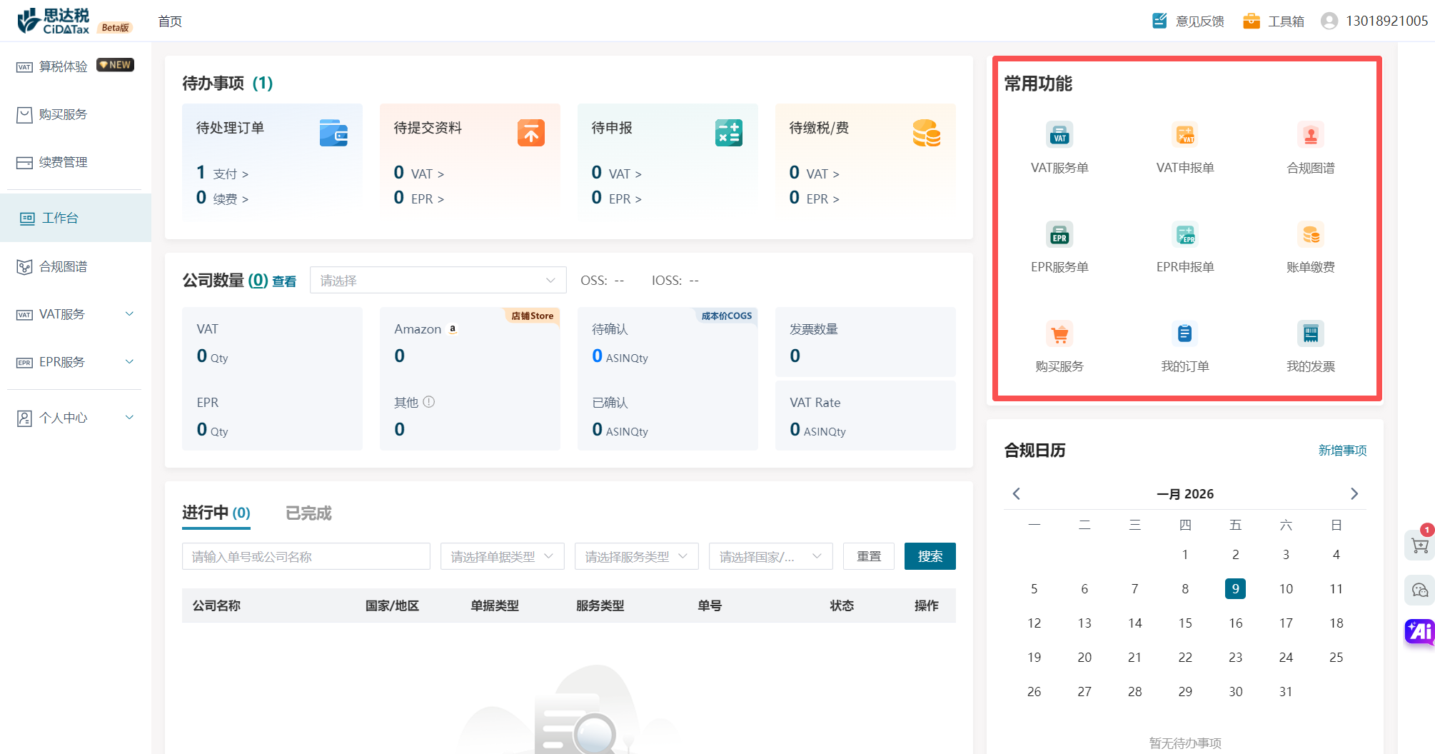This screenshot has height=754, width=1435.
Task: Switch to the 已完成 tab
Action: coord(308,513)
